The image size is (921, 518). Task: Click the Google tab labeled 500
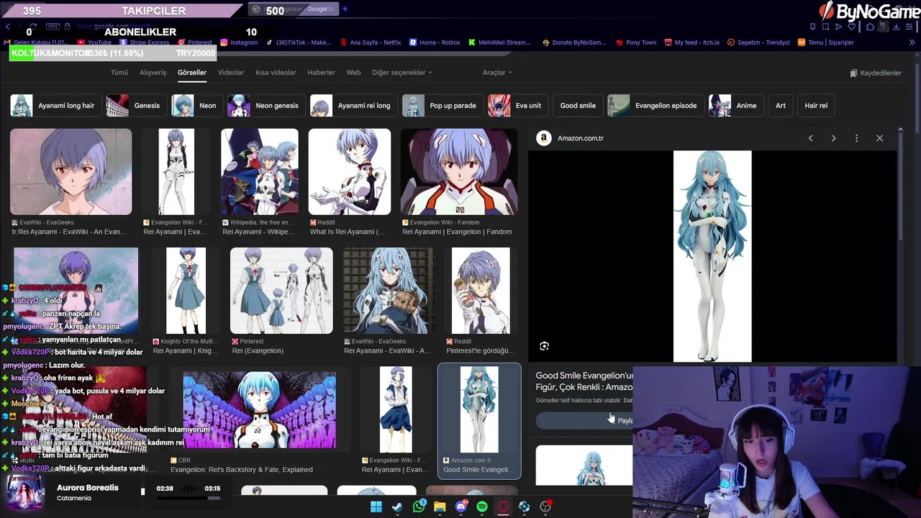click(293, 9)
